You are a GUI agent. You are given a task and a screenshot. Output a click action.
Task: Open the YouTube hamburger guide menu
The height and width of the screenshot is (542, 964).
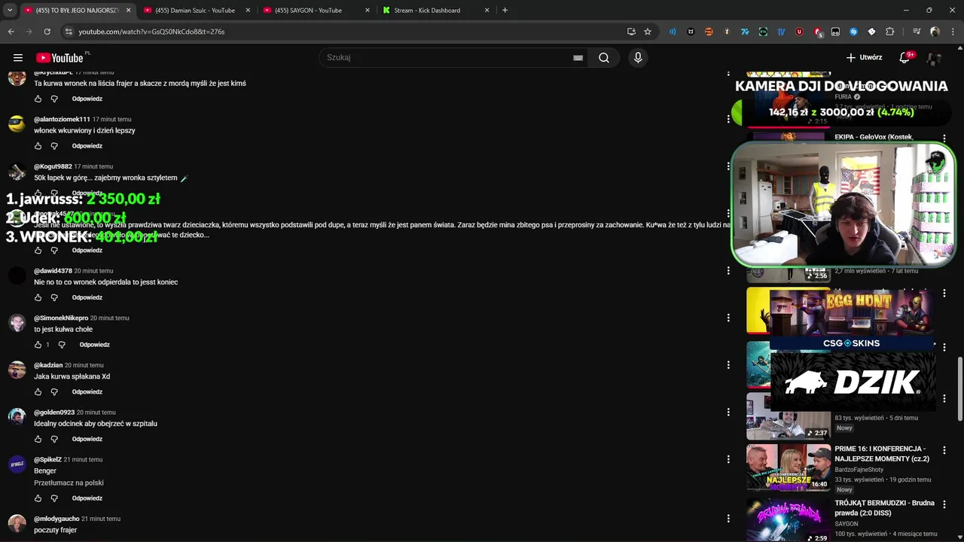18,58
